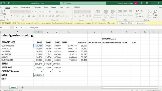Open Find & Select magnifier menu
162x91 pixels.
pos(155,14)
